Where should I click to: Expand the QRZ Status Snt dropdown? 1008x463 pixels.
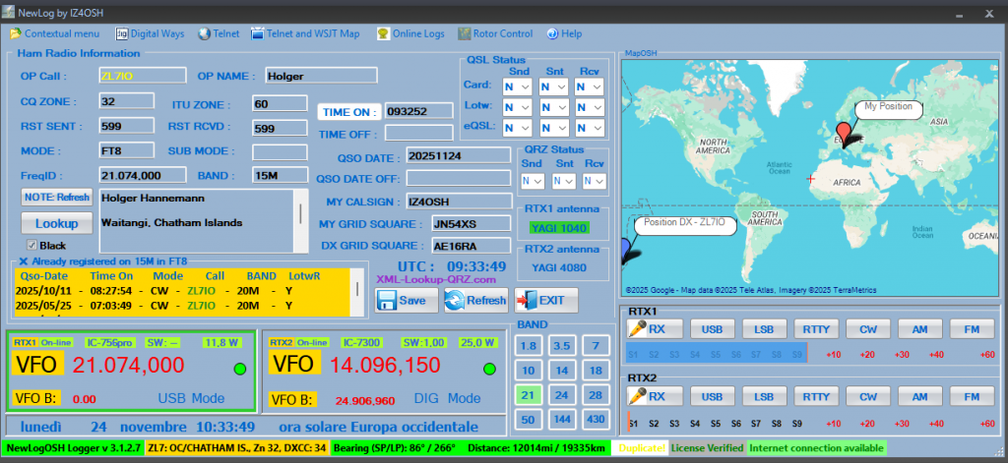click(x=563, y=181)
